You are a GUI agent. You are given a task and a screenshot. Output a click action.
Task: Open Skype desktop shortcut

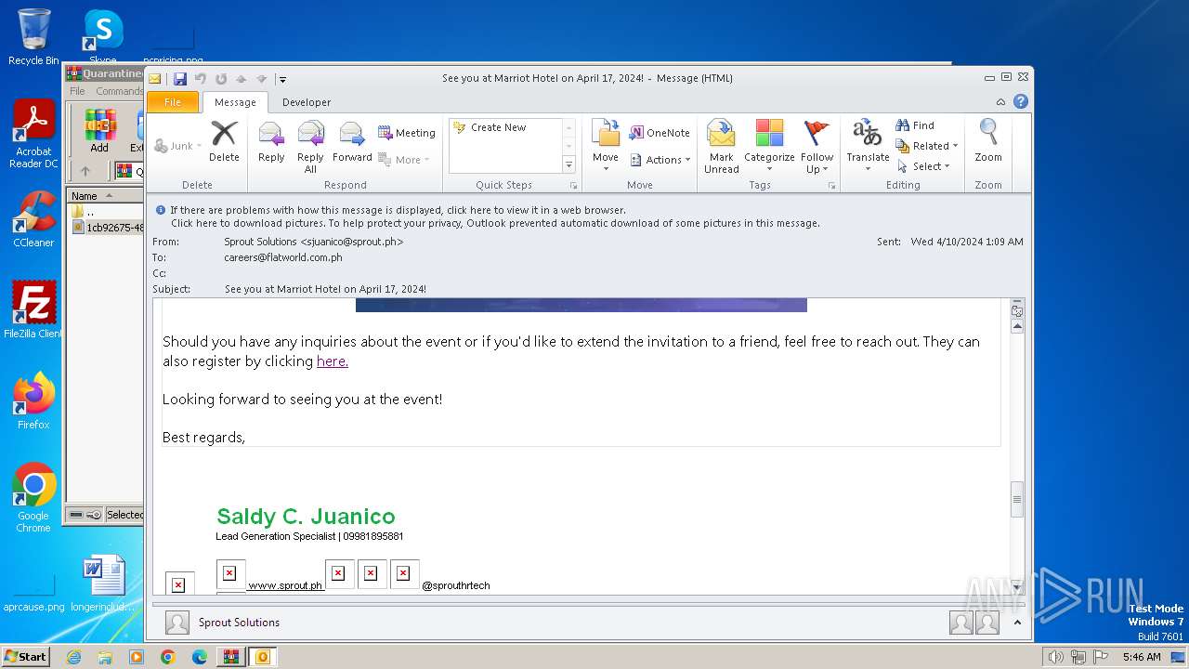[103, 36]
